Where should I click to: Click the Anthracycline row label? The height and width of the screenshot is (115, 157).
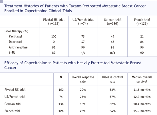click(x=18, y=47)
